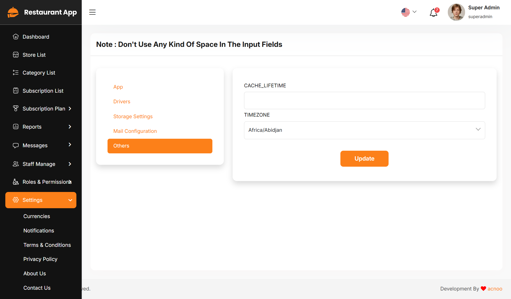Open the language flag dropdown

click(x=409, y=12)
